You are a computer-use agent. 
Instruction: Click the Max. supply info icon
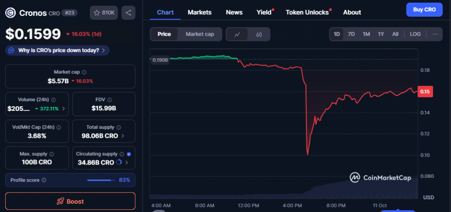click(x=52, y=154)
